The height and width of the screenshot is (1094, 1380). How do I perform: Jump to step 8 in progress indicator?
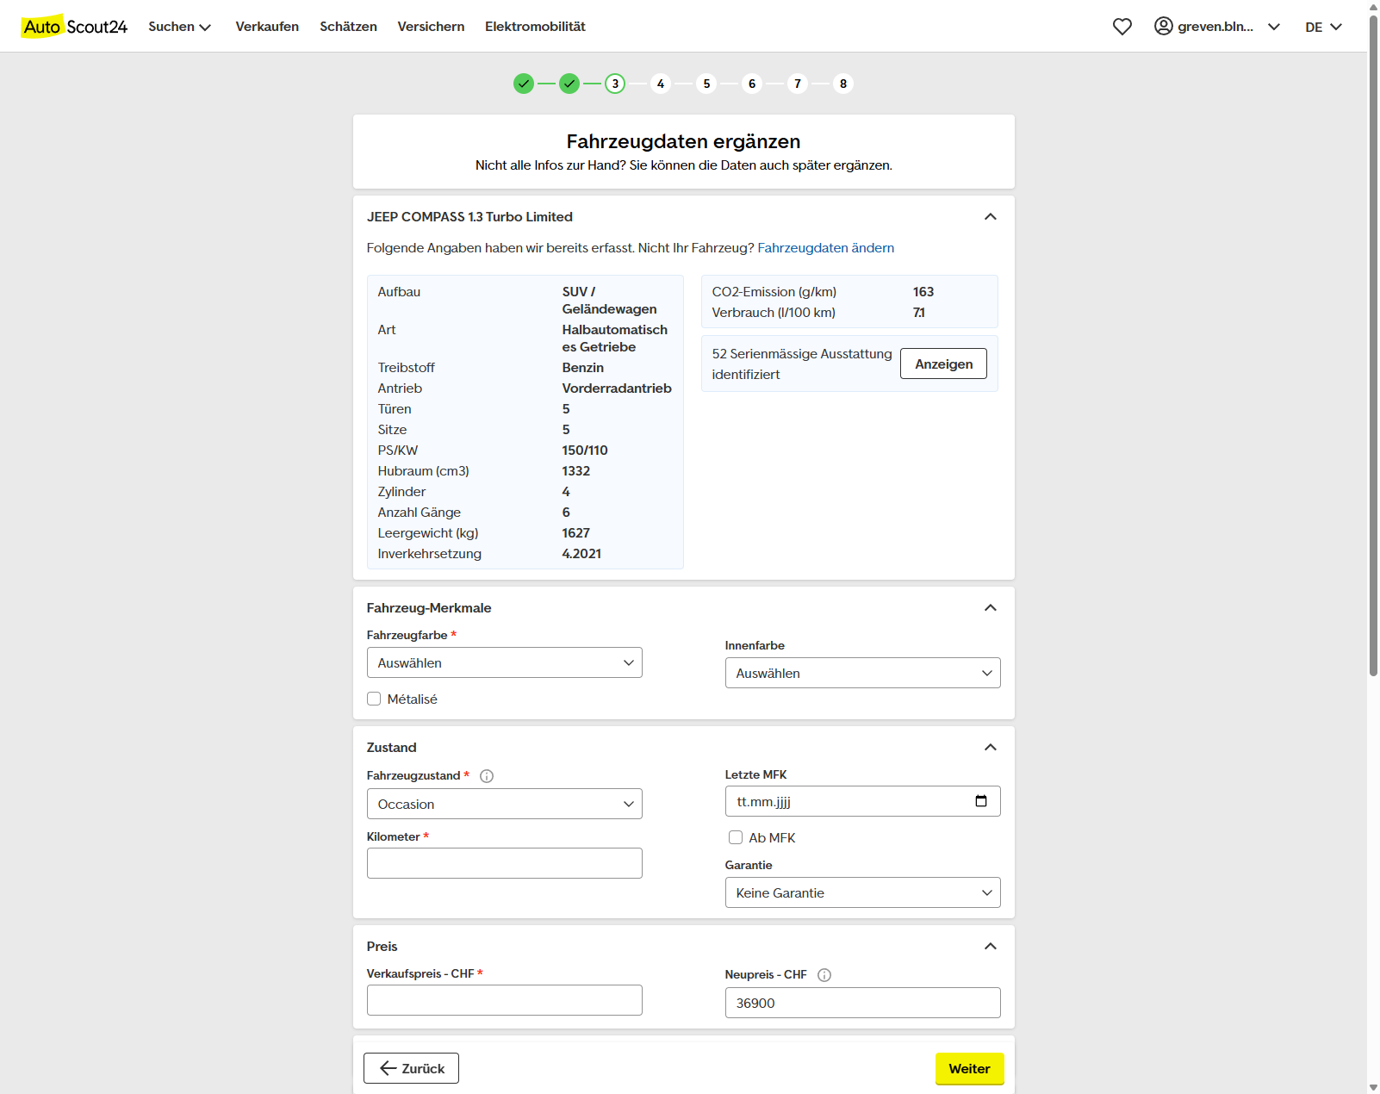(843, 84)
